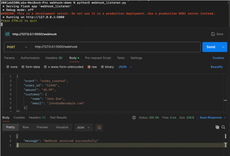Click the response "Webhook received successfully" line

pyautogui.click(x=61, y=141)
